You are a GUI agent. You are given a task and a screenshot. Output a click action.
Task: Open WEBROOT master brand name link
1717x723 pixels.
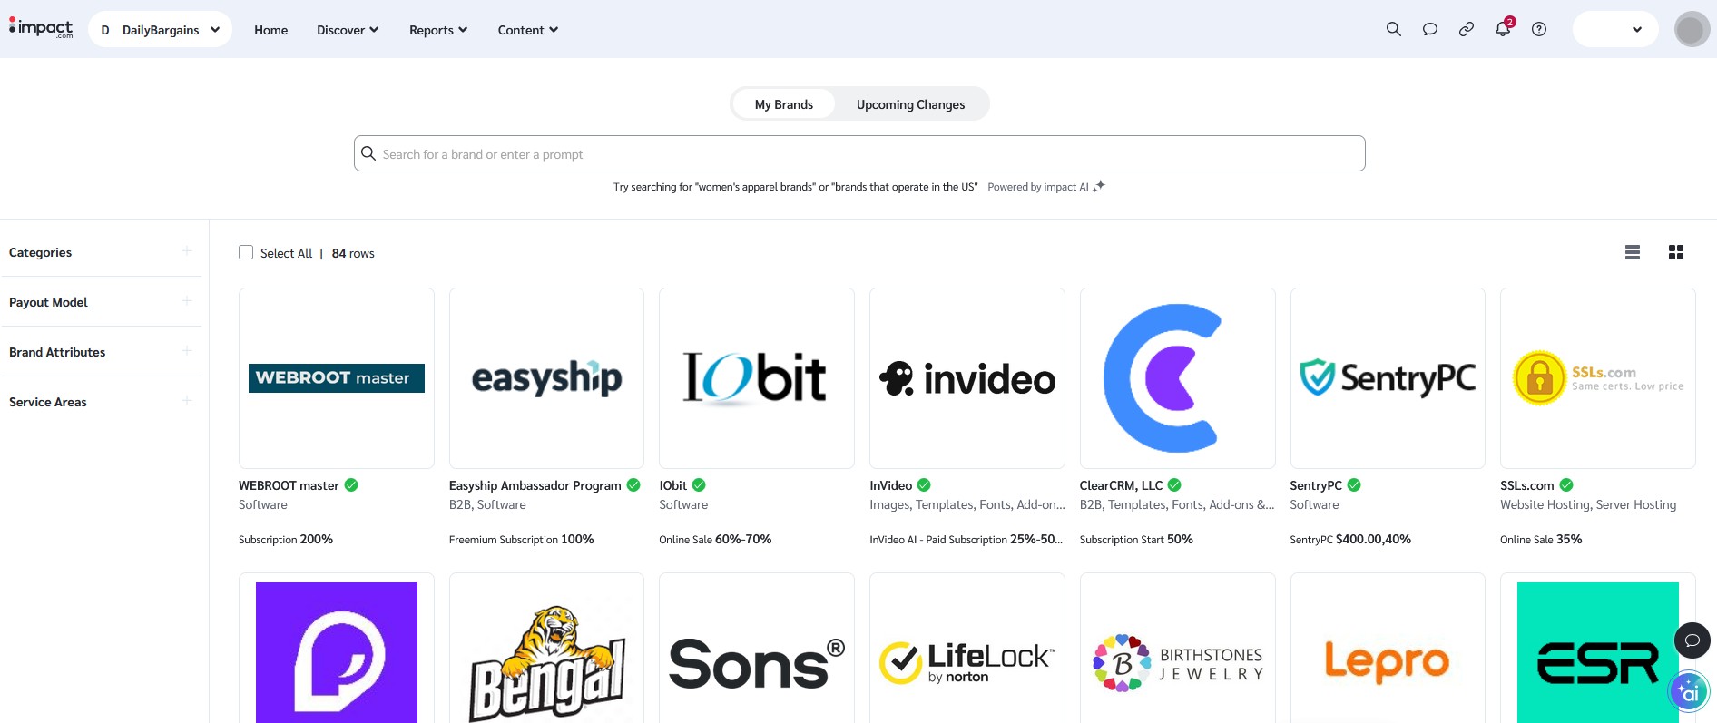pos(289,485)
